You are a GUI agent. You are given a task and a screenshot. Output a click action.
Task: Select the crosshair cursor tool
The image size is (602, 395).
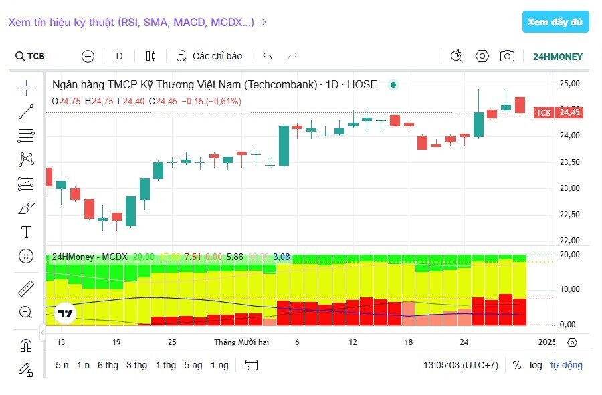(x=26, y=88)
